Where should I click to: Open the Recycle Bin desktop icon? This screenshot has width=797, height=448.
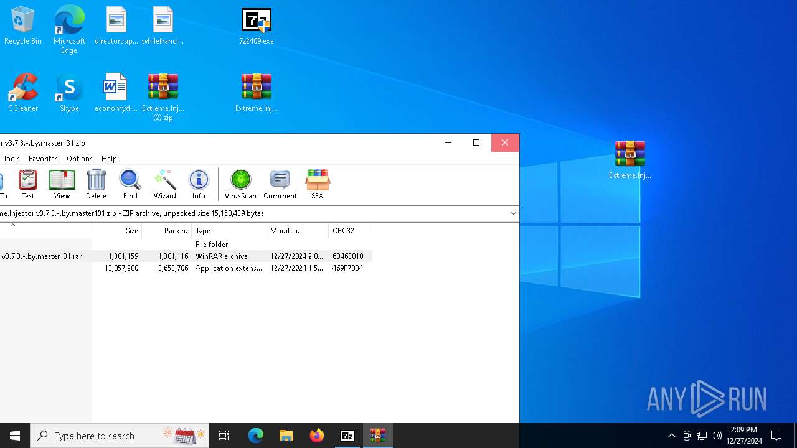(23, 26)
